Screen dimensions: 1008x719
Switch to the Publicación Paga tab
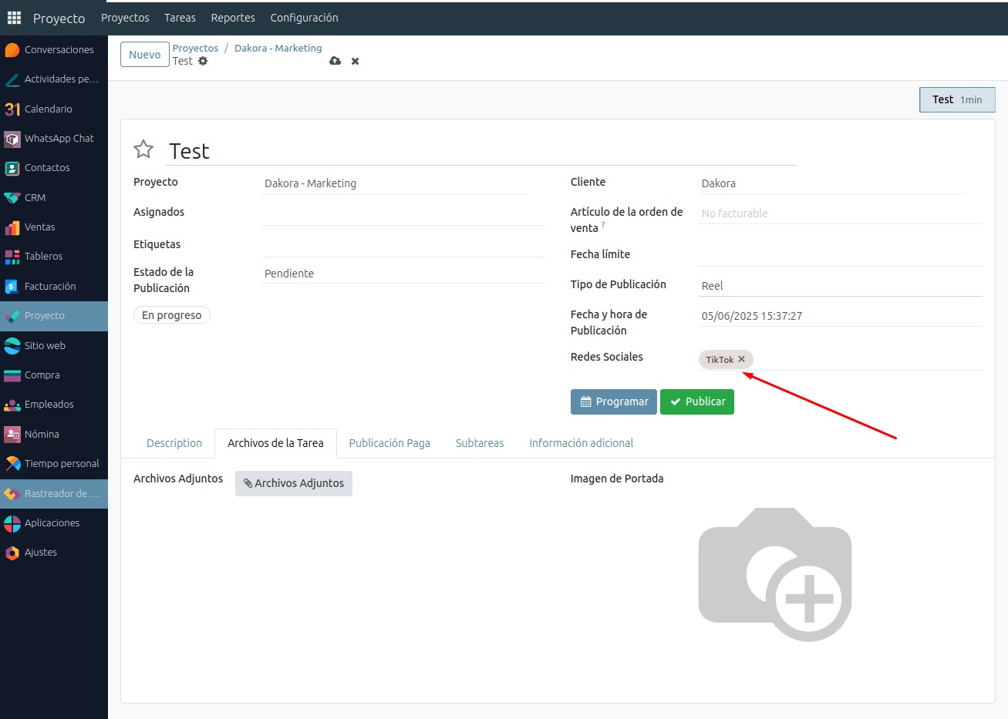tap(389, 443)
